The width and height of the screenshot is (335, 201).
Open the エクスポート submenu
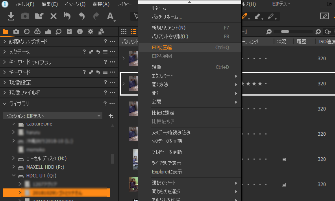163,76
